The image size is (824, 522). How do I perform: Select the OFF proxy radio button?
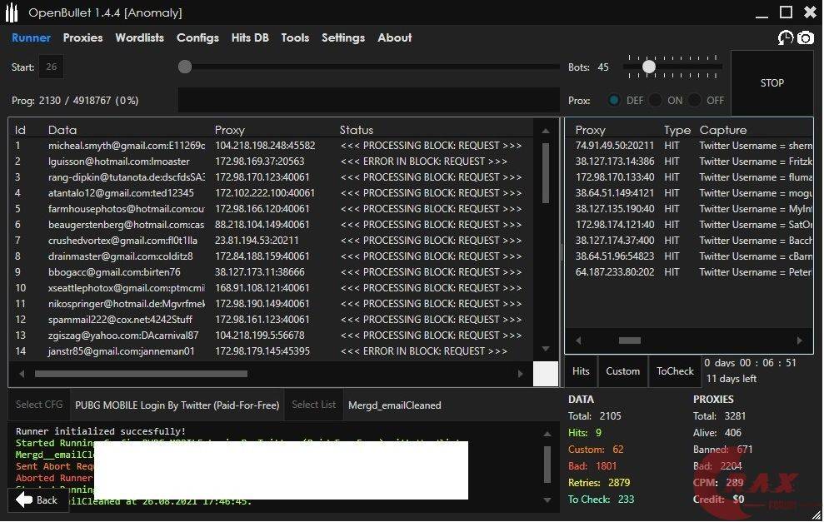(694, 100)
